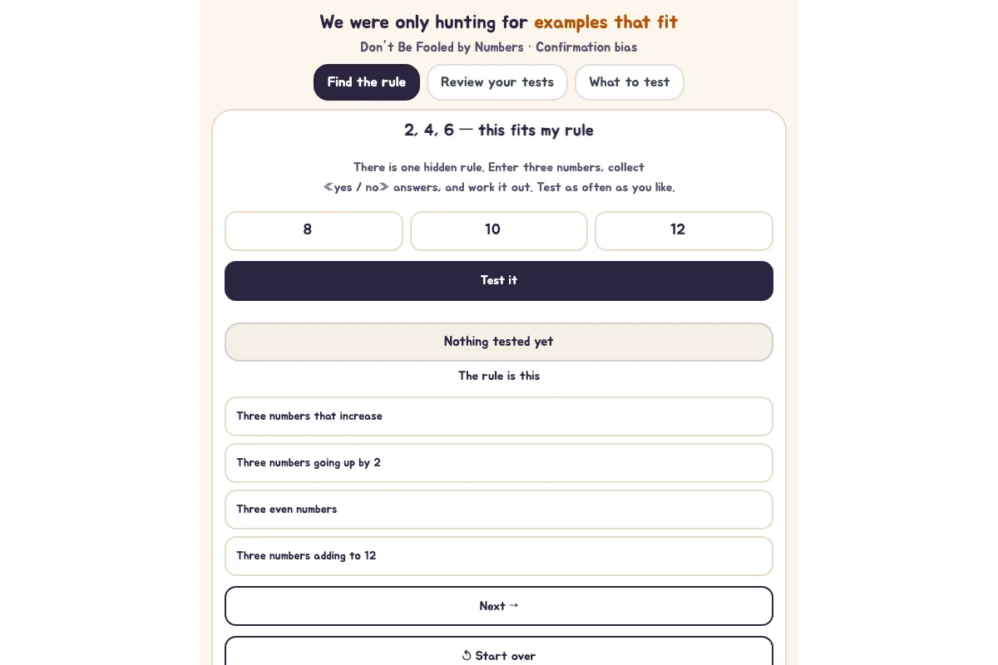The height and width of the screenshot is (665, 998).
Task: Choose Three numbers going up by 2
Action: 499,463
